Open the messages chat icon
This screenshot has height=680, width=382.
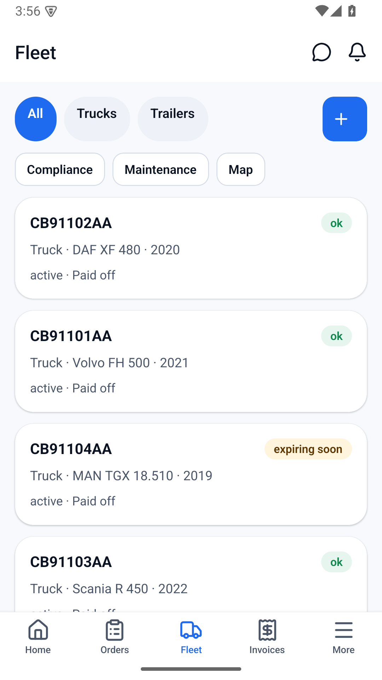pos(322,52)
